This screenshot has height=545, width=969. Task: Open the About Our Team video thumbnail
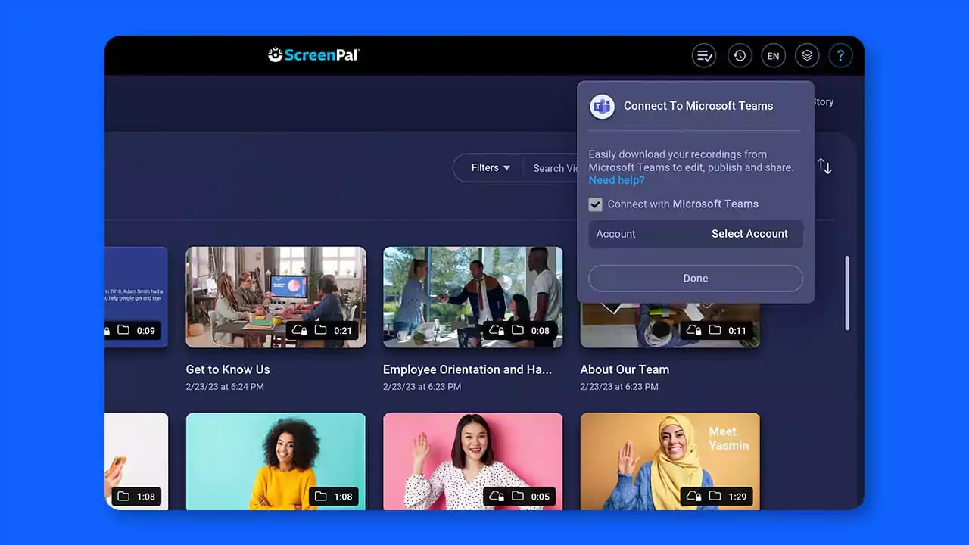[x=670, y=324]
